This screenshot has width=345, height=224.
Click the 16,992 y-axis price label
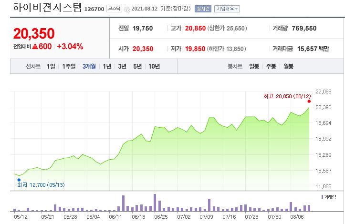(323, 139)
